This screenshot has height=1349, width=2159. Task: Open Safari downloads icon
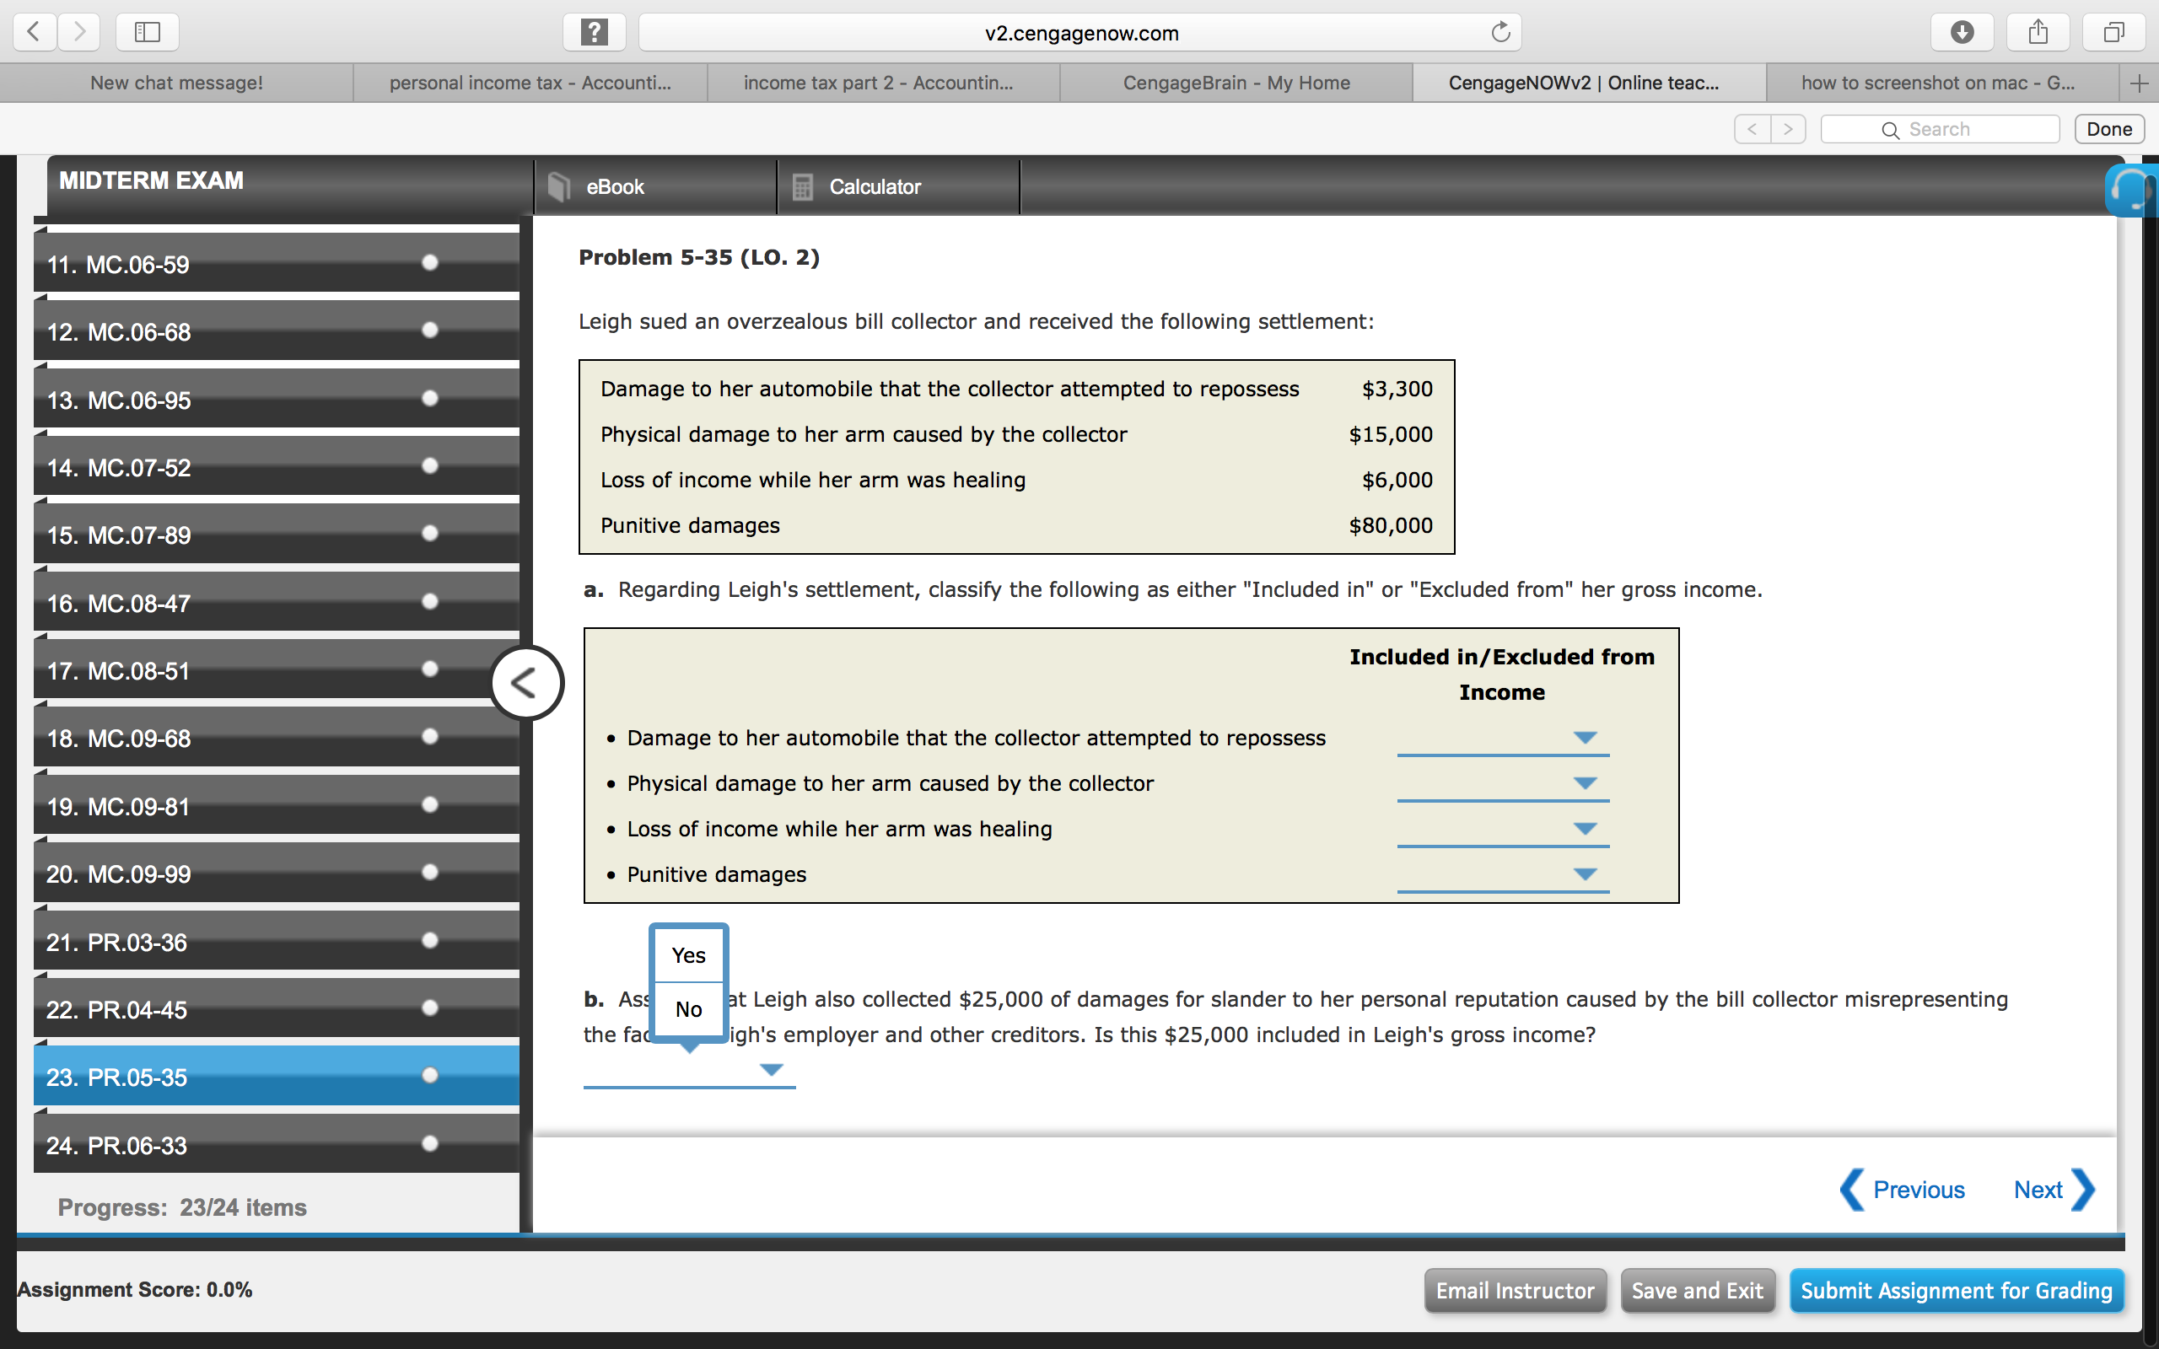pos(1962,32)
